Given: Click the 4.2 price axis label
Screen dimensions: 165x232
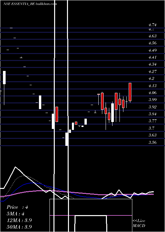Looking at the screenshot, I should 151,79.
